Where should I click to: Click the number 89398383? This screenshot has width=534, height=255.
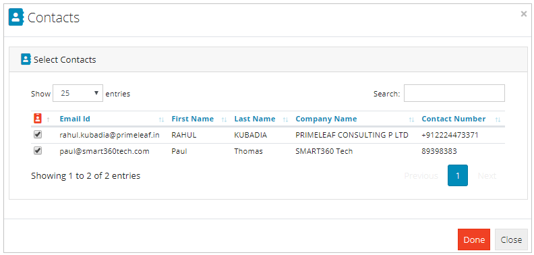439,151
